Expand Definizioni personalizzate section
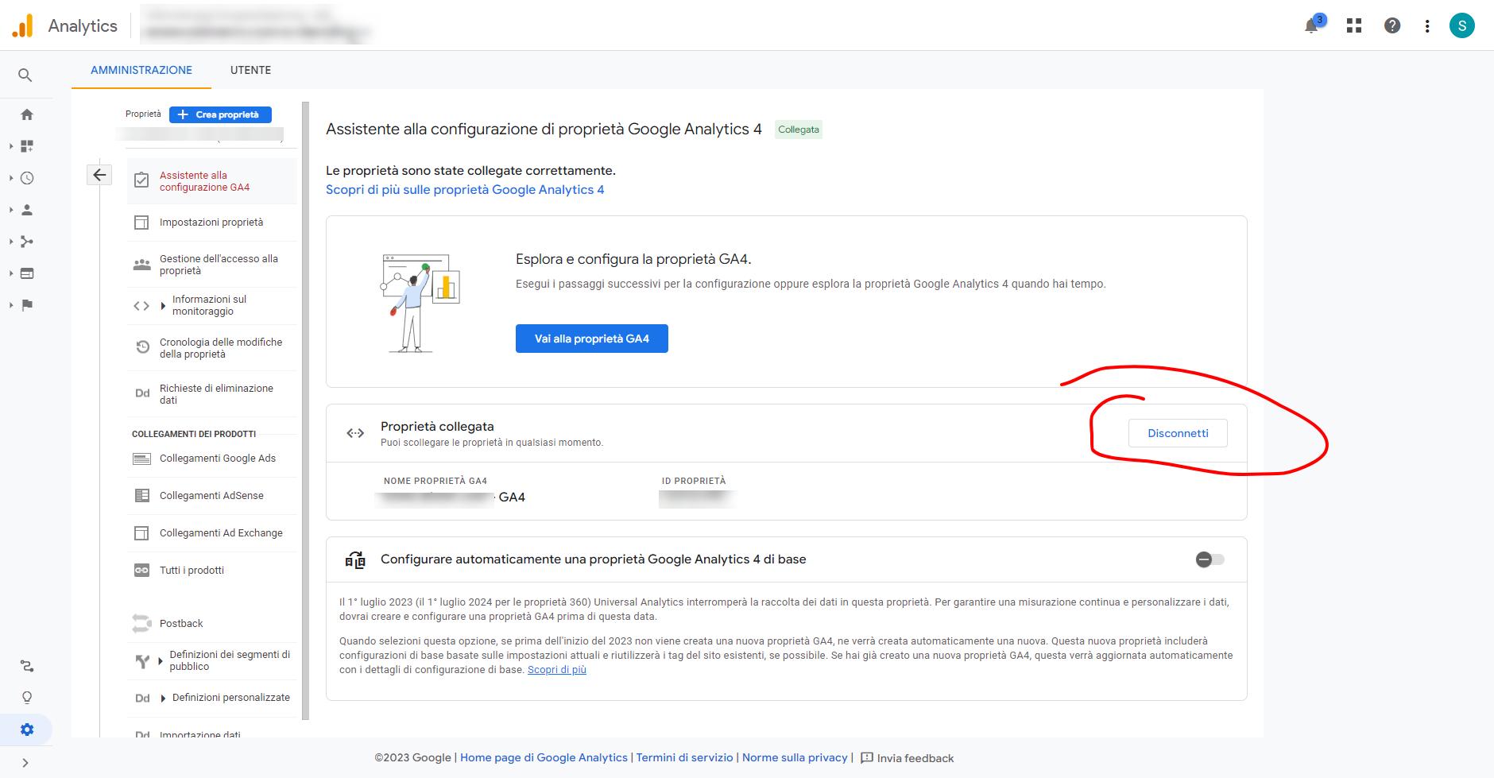Viewport: 1494px width, 778px height. coord(163,698)
